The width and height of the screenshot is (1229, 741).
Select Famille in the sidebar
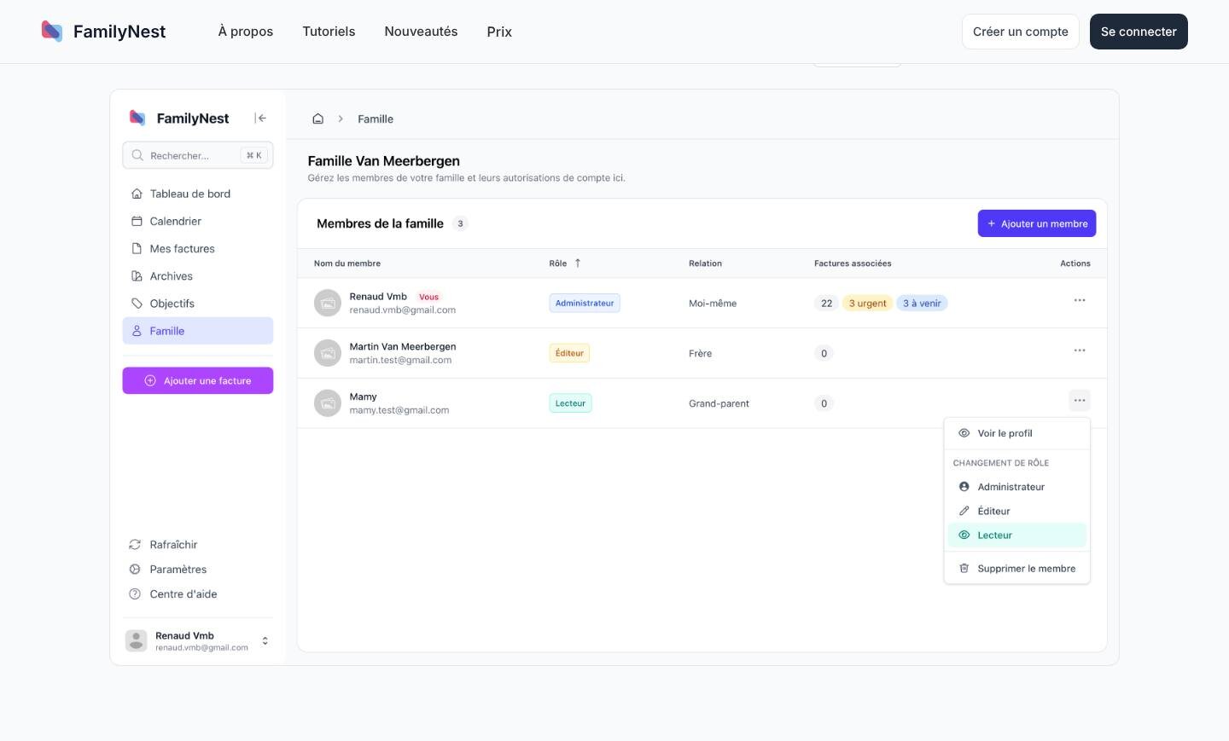tap(198, 331)
